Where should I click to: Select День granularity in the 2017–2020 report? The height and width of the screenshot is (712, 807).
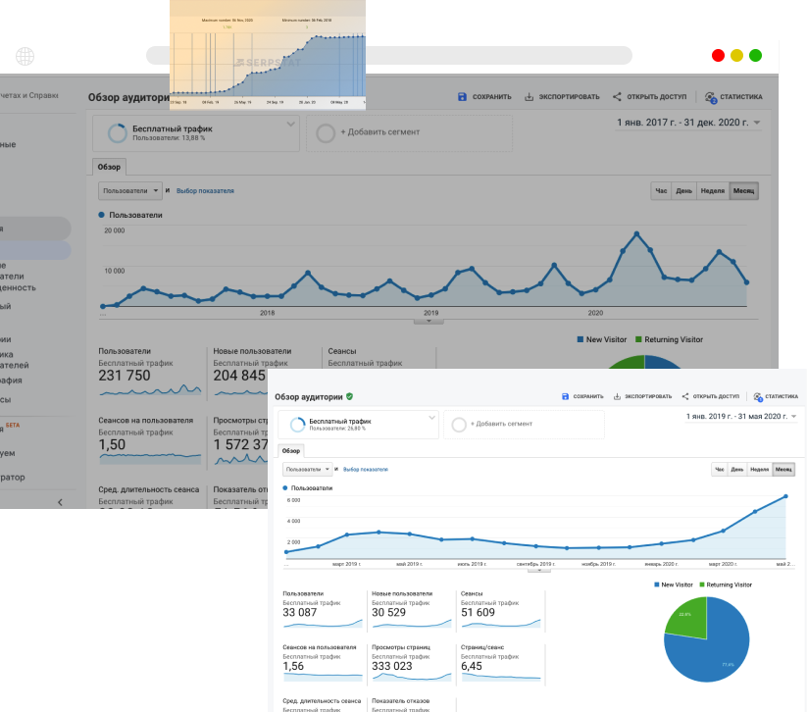[683, 190]
